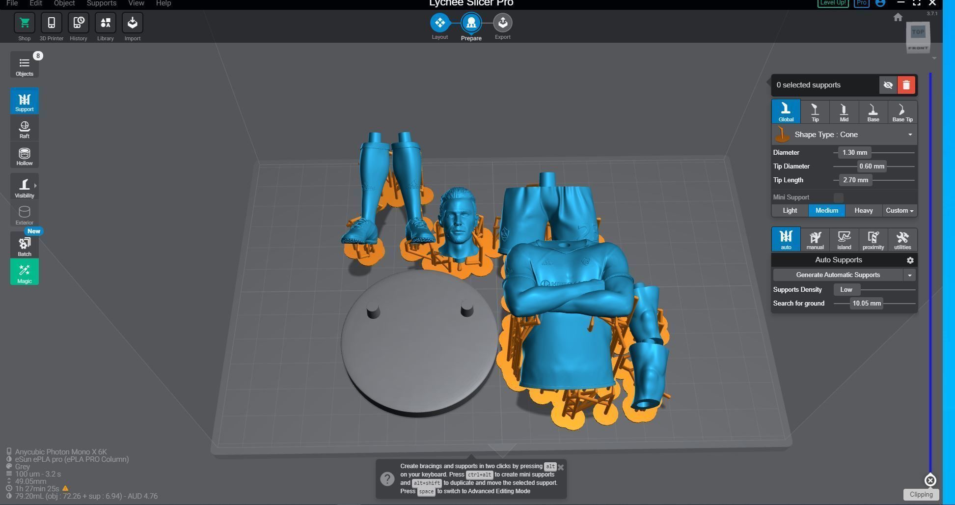Click the Clipping button
Viewport: 955px width, 505px height.
pos(921,495)
